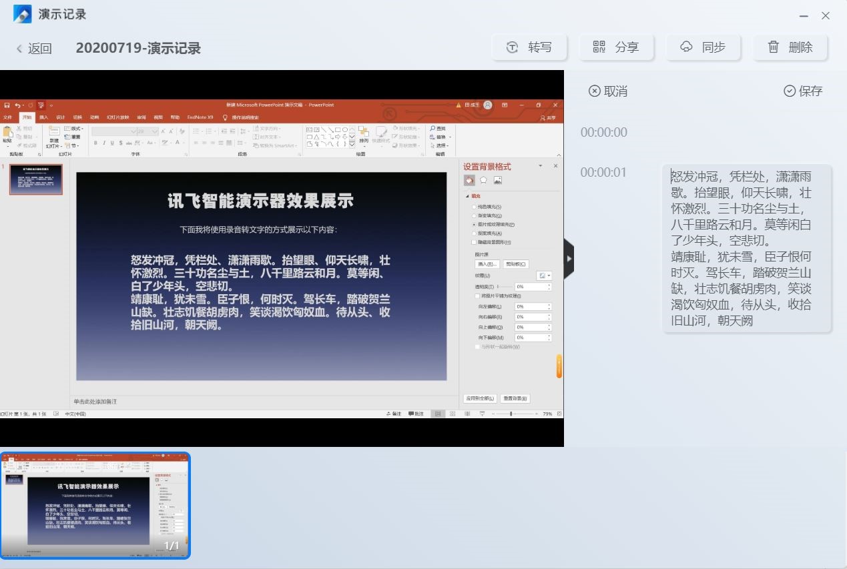
Task: Select the 渐变填充(G) radio button
Action: (474, 215)
